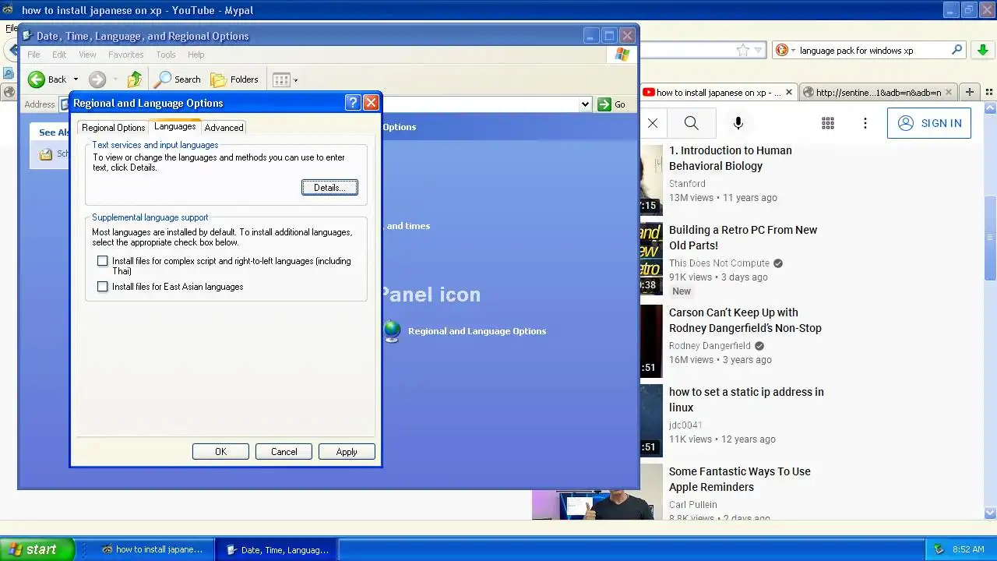Open the 'Introduction to Human Behavioral Biology' video

(731, 158)
